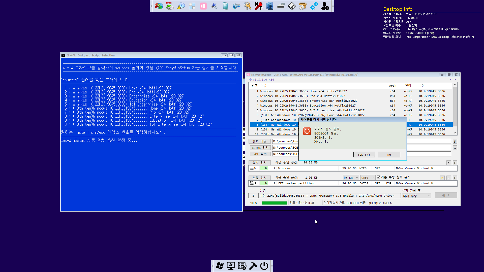
Task: Open the golden keys password icon
Action: pyautogui.click(x=248, y=6)
